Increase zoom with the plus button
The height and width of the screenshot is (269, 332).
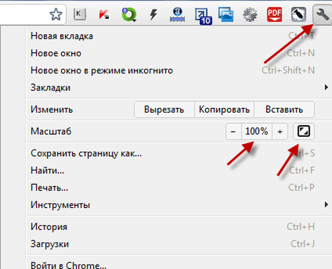tap(280, 131)
